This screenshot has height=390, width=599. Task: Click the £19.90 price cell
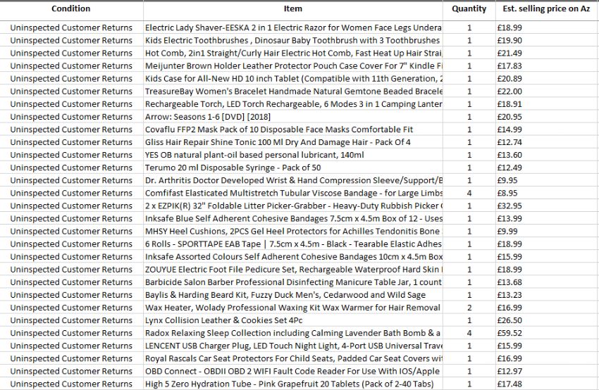tap(547, 40)
